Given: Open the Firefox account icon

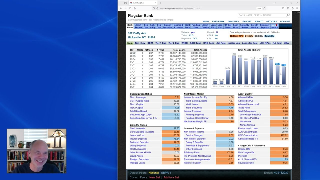Looking at the screenshot, I should pos(288,8).
